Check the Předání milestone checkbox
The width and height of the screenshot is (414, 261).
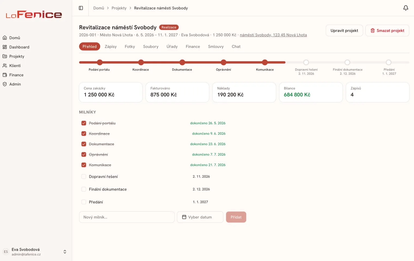(x=84, y=202)
